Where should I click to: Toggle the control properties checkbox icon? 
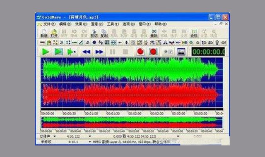tap(169, 52)
